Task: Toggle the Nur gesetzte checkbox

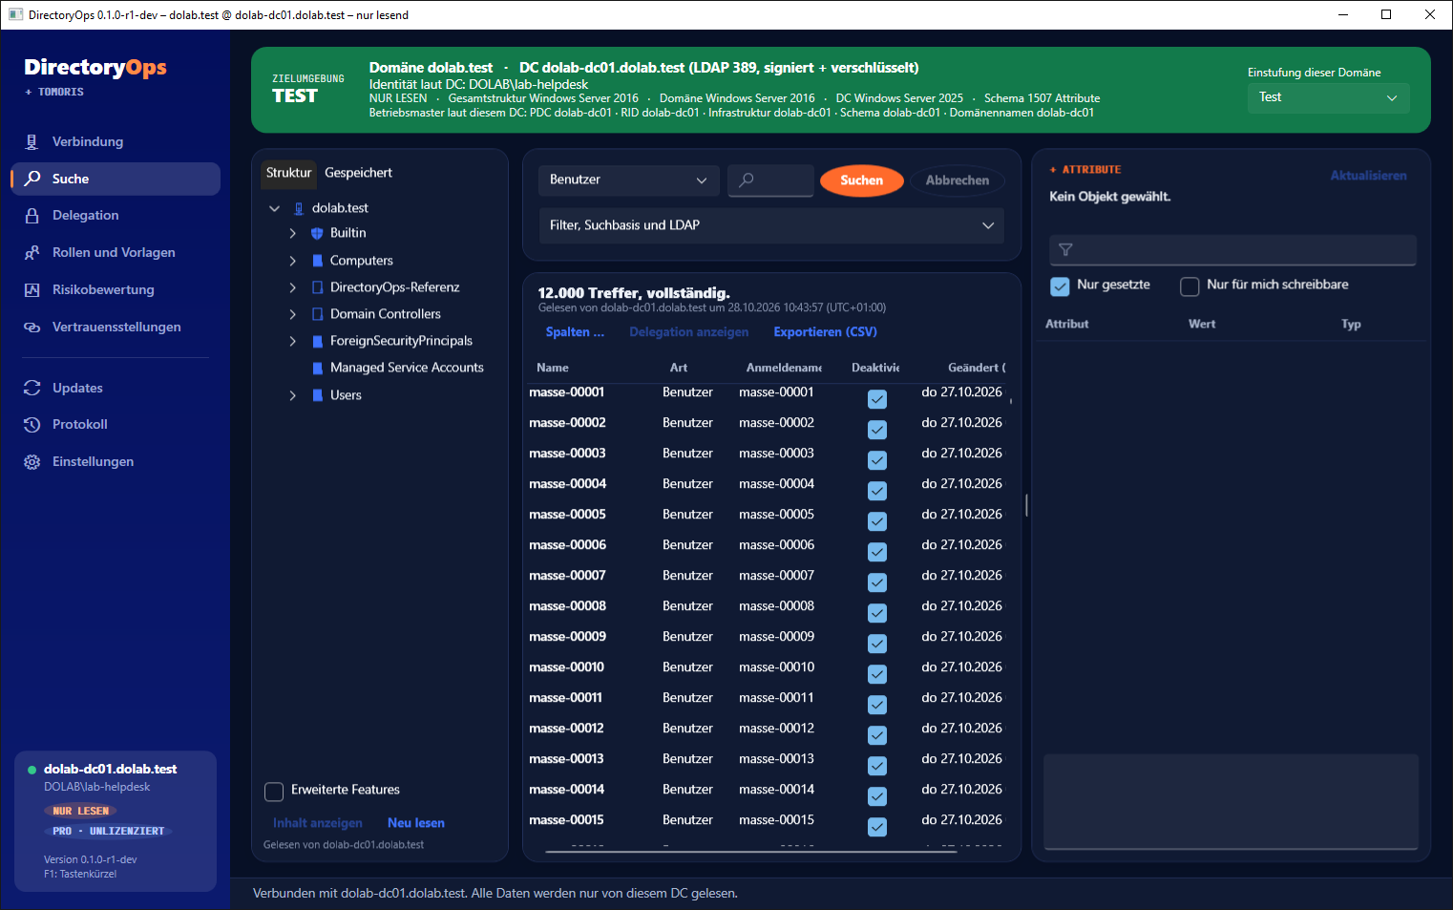Action: tap(1060, 286)
